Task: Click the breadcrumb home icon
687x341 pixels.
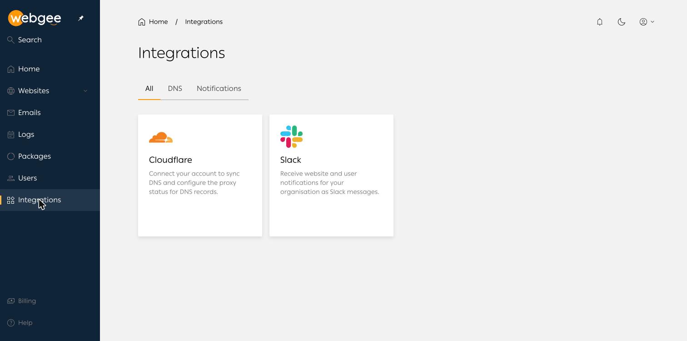Action: click(142, 22)
